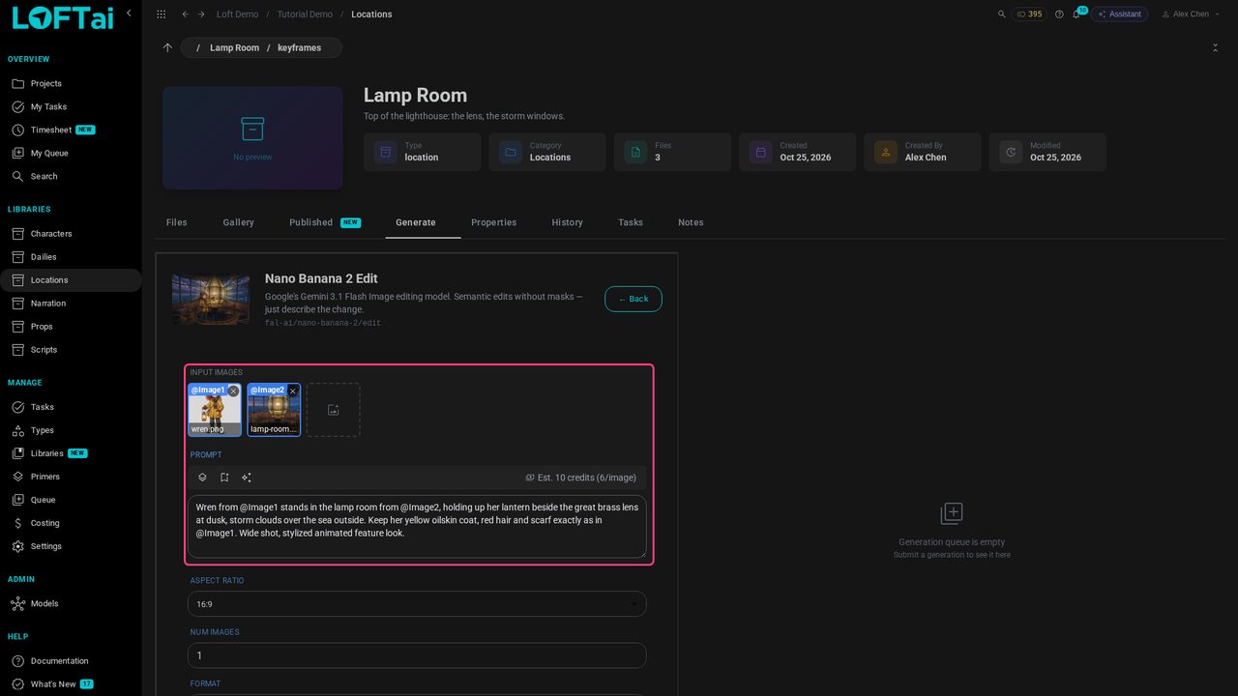Click in the prompt text area
The image size is (1238, 696).
pyautogui.click(x=417, y=527)
